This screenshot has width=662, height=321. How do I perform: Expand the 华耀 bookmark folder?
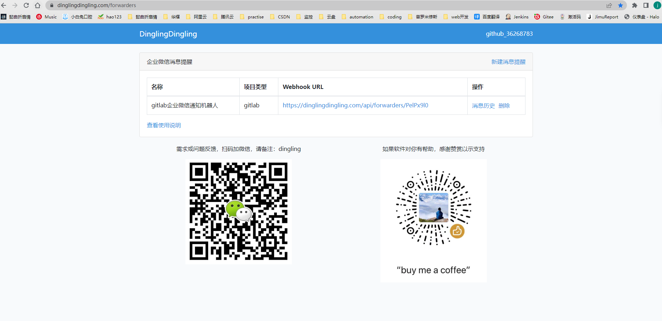(x=172, y=17)
